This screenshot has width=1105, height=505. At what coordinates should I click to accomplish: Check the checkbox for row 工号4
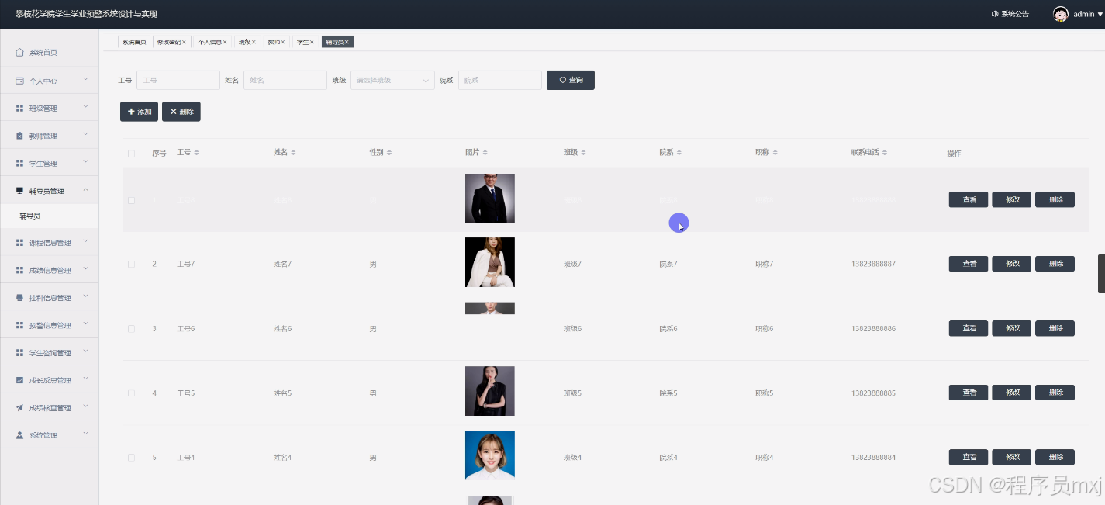pyautogui.click(x=131, y=457)
